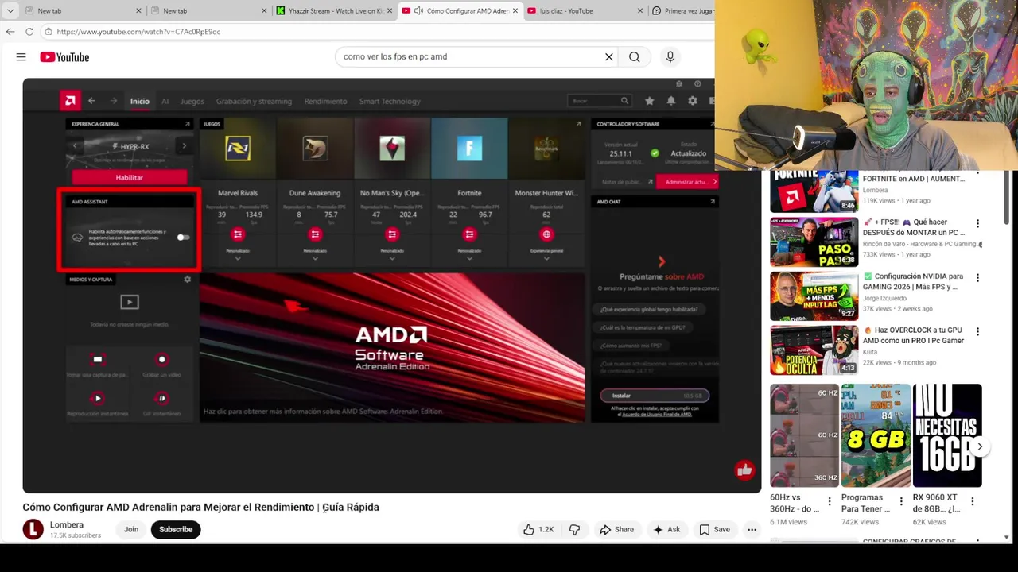Click the AMD logo in Adrenalin

[x=70, y=101]
